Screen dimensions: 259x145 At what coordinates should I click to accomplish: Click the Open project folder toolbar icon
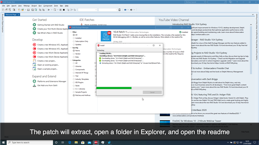click(23, 10)
